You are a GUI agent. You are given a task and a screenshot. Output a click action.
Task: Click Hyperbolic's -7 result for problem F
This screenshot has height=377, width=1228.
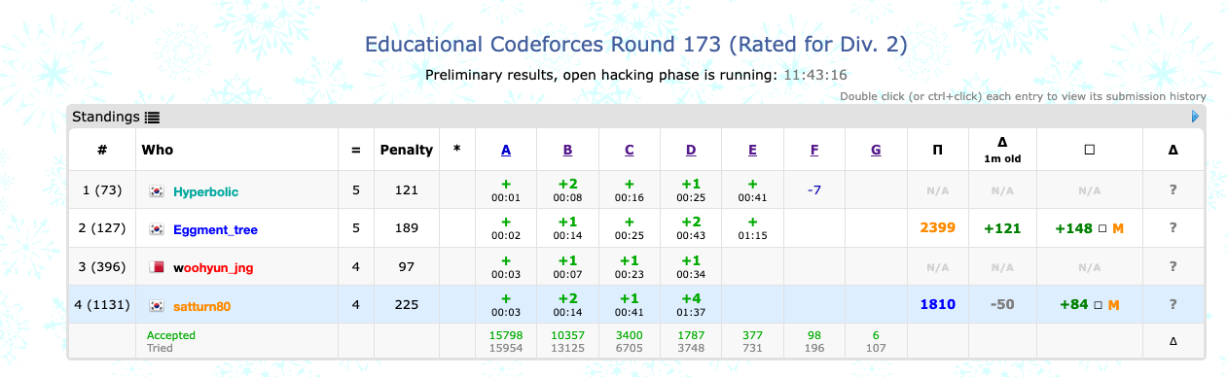[814, 189]
